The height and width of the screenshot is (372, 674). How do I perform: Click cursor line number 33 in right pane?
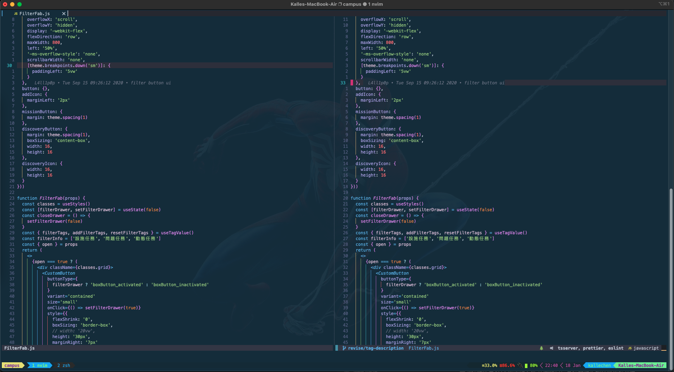pyautogui.click(x=343, y=83)
